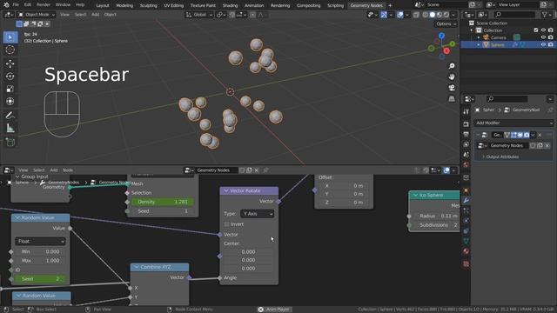Select solid viewport shading
The width and height of the screenshot is (557, 313).
pos(433,15)
